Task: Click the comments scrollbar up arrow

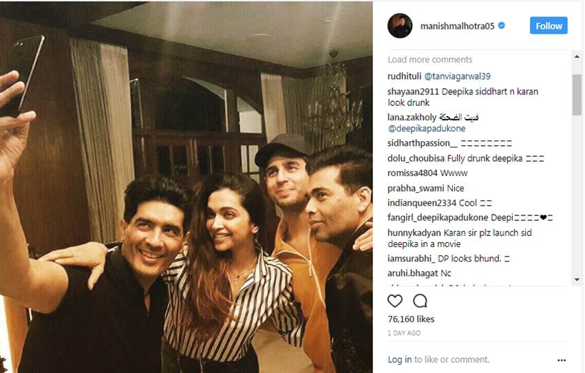Action: [x=577, y=56]
